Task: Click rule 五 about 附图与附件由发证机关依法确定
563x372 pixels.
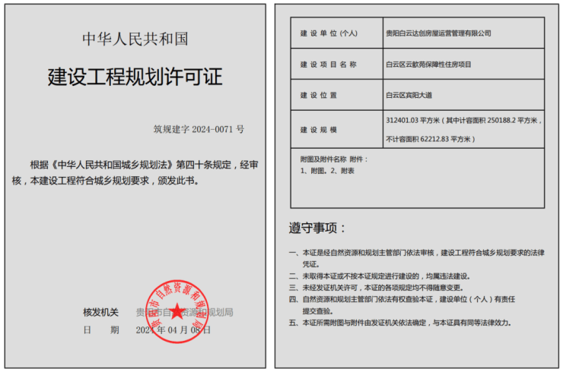Action: pyautogui.click(x=399, y=323)
